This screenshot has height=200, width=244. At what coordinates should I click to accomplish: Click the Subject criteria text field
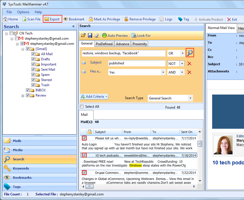137,63
